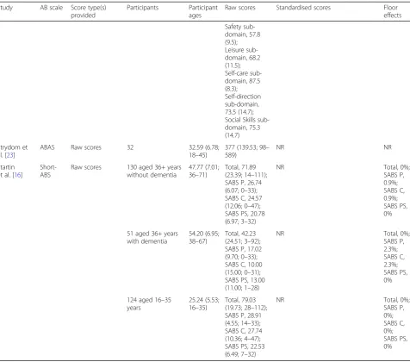This screenshot has width=410, height=362.
Task: Select raw score 'SABS C, 10.00'
Action: (x=244, y=265)
